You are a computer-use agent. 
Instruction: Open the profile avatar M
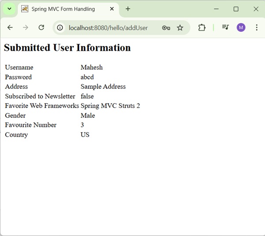tap(241, 27)
